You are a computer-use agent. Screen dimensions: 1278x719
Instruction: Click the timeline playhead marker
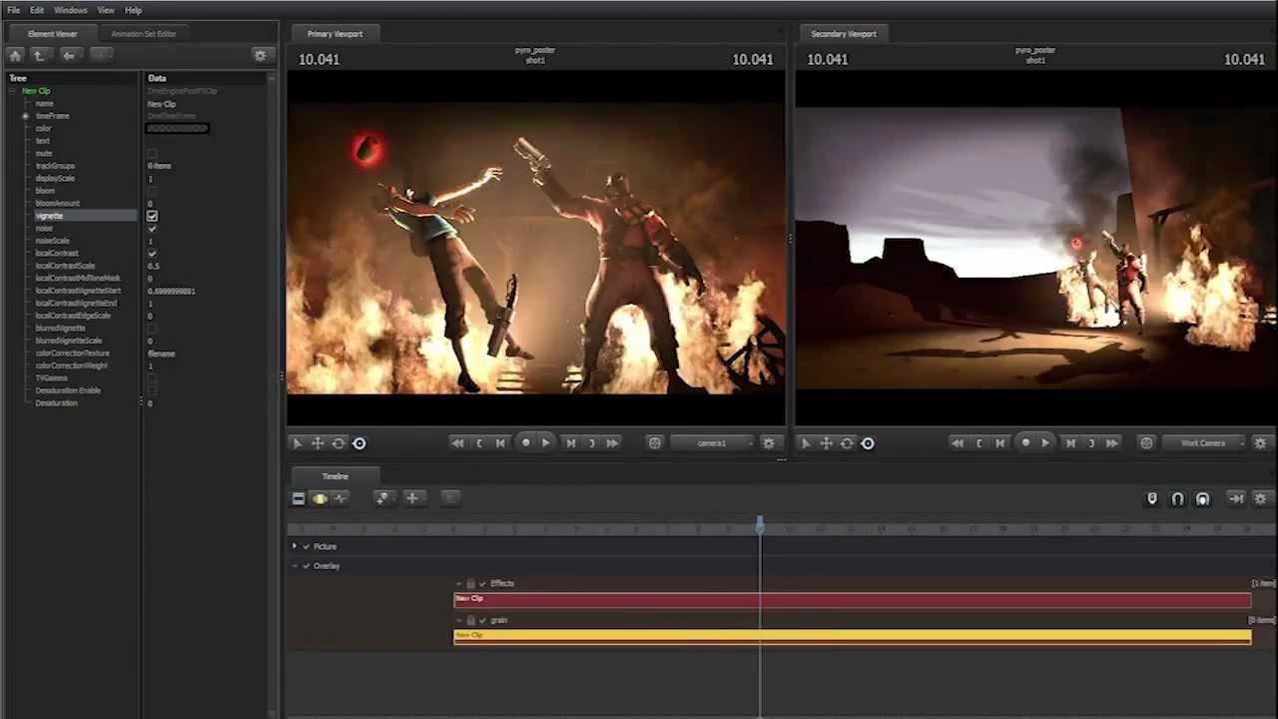point(760,524)
